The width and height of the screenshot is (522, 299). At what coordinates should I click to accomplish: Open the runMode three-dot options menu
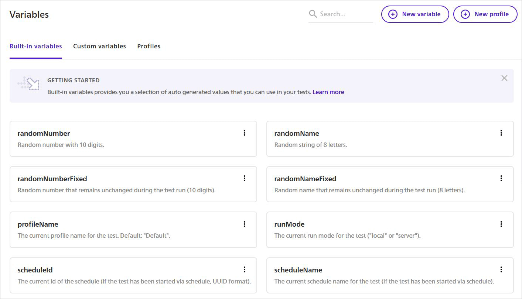point(501,224)
